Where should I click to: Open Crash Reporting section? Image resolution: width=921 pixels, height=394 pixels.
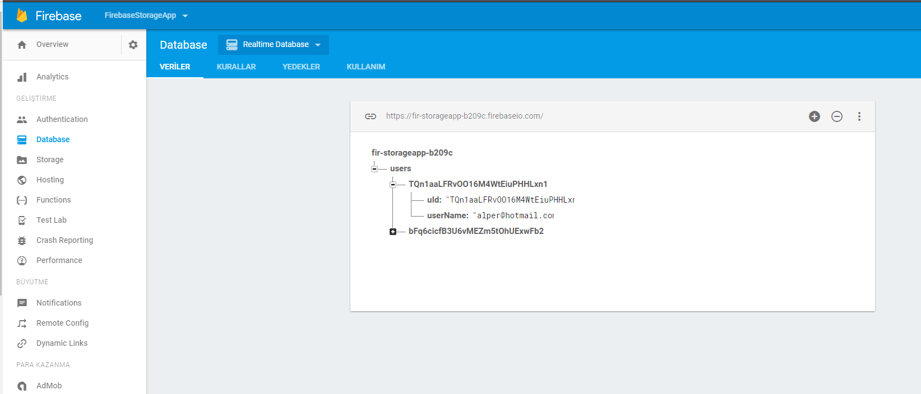pos(65,241)
